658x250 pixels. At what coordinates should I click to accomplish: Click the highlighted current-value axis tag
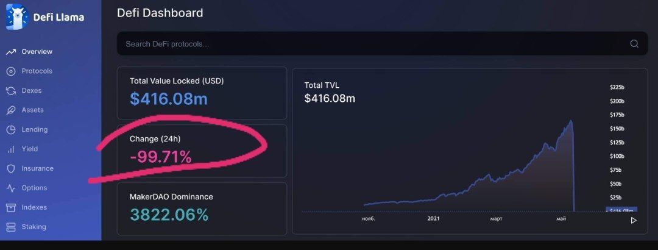click(x=621, y=209)
